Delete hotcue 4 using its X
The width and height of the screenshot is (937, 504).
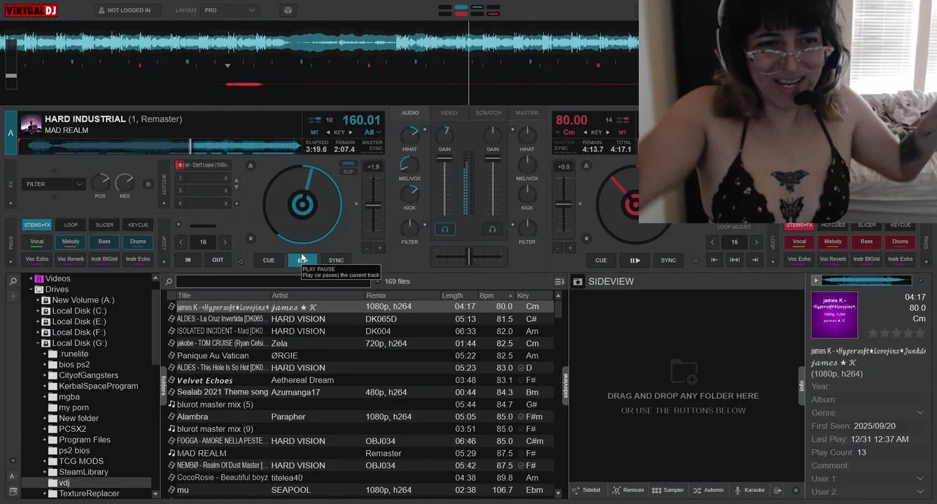(226, 203)
